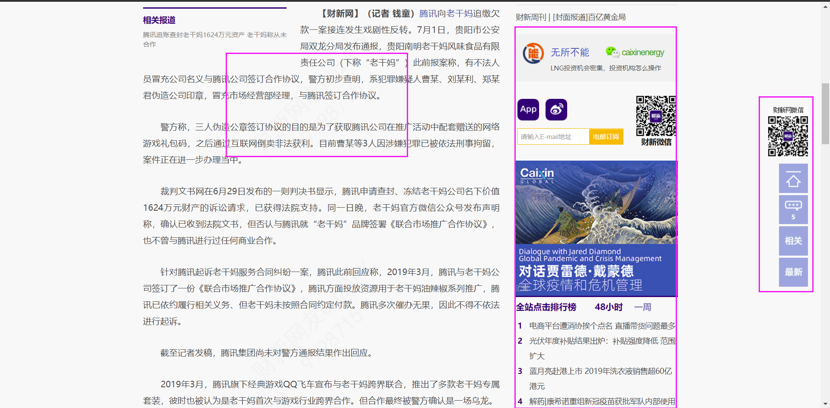830x408 pixels.
Task: Click the floating 最新 button
Action: (793, 272)
